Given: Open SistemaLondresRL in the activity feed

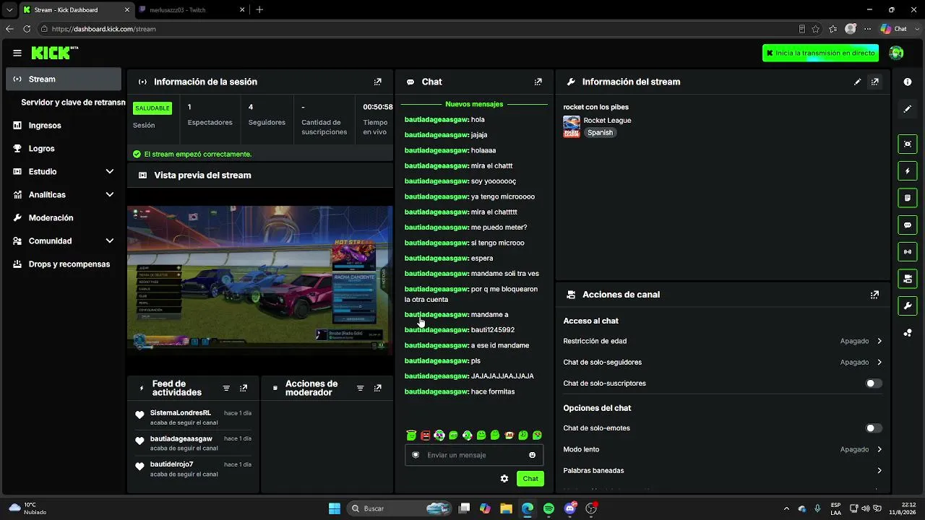Looking at the screenshot, I should click(x=181, y=413).
